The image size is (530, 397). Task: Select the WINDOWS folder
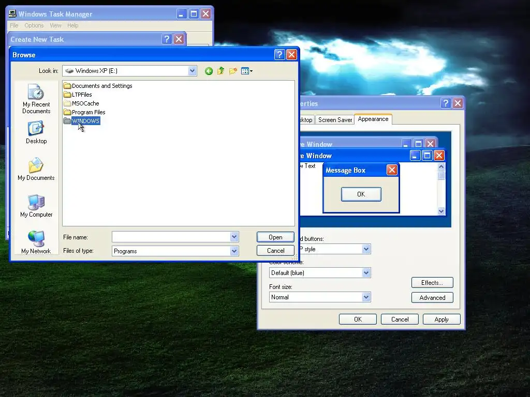tap(81, 121)
